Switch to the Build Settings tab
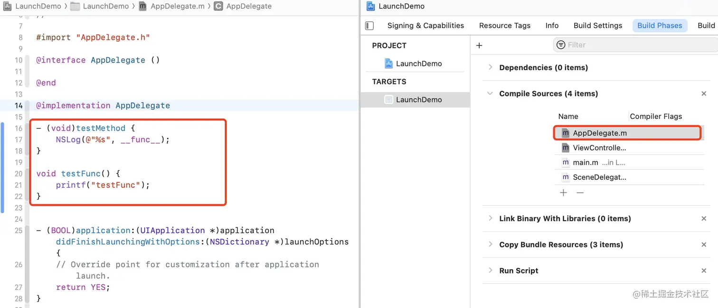This screenshot has height=308, width=718. [598, 26]
